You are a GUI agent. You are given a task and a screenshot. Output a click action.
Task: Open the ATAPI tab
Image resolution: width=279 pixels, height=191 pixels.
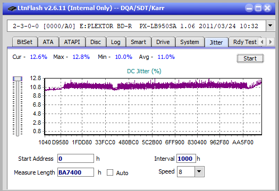tap(72, 42)
